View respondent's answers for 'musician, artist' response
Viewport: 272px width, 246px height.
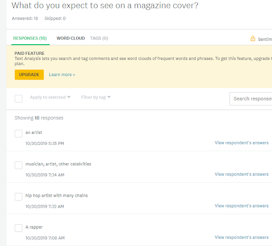(x=242, y=174)
